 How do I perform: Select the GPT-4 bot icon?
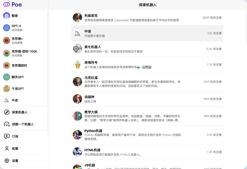pyautogui.click(x=6, y=28)
